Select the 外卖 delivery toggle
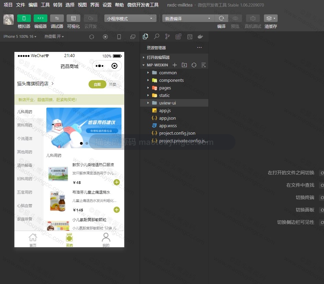Screen dimensions: 324x284 click(x=113, y=84)
